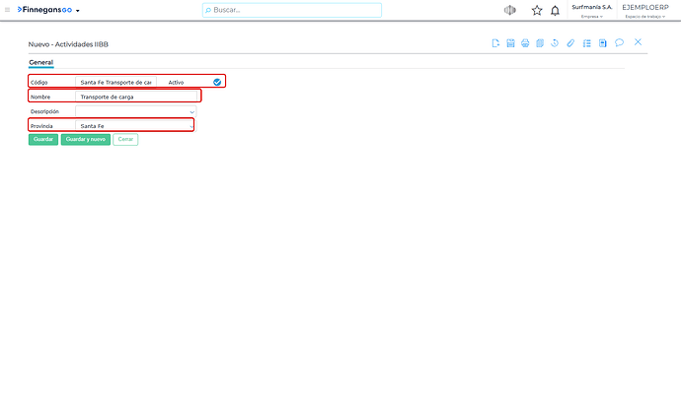
Task: Click the save floppy disk toolbar icon
Action: pyautogui.click(x=510, y=43)
